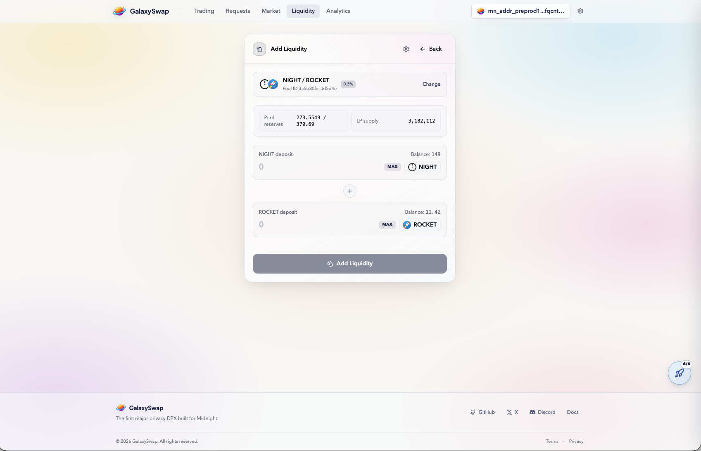Click the Discord icon in the footer
The height and width of the screenshot is (451, 701).
[x=532, y=412]
